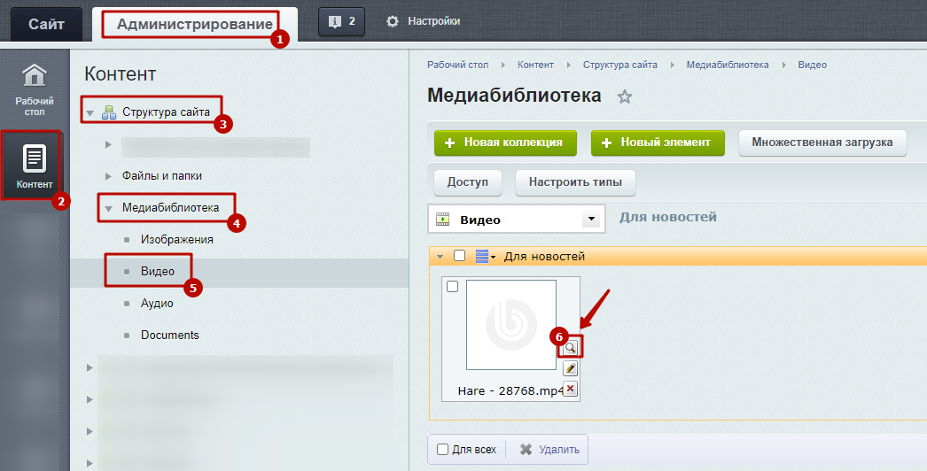
Task: Open Настройки with the gear icon
Action: 424,21
